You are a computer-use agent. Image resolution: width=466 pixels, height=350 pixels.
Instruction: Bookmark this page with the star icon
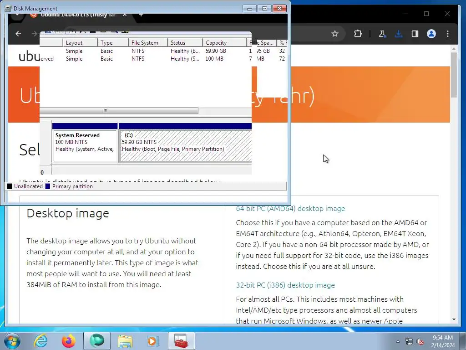point(335,34)
